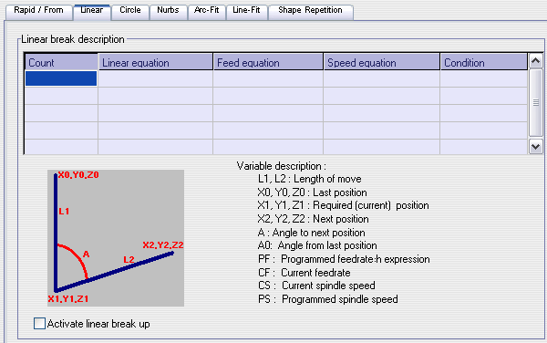Click the Count column header
Screen dimensions: 547x343
click(61, 62)
